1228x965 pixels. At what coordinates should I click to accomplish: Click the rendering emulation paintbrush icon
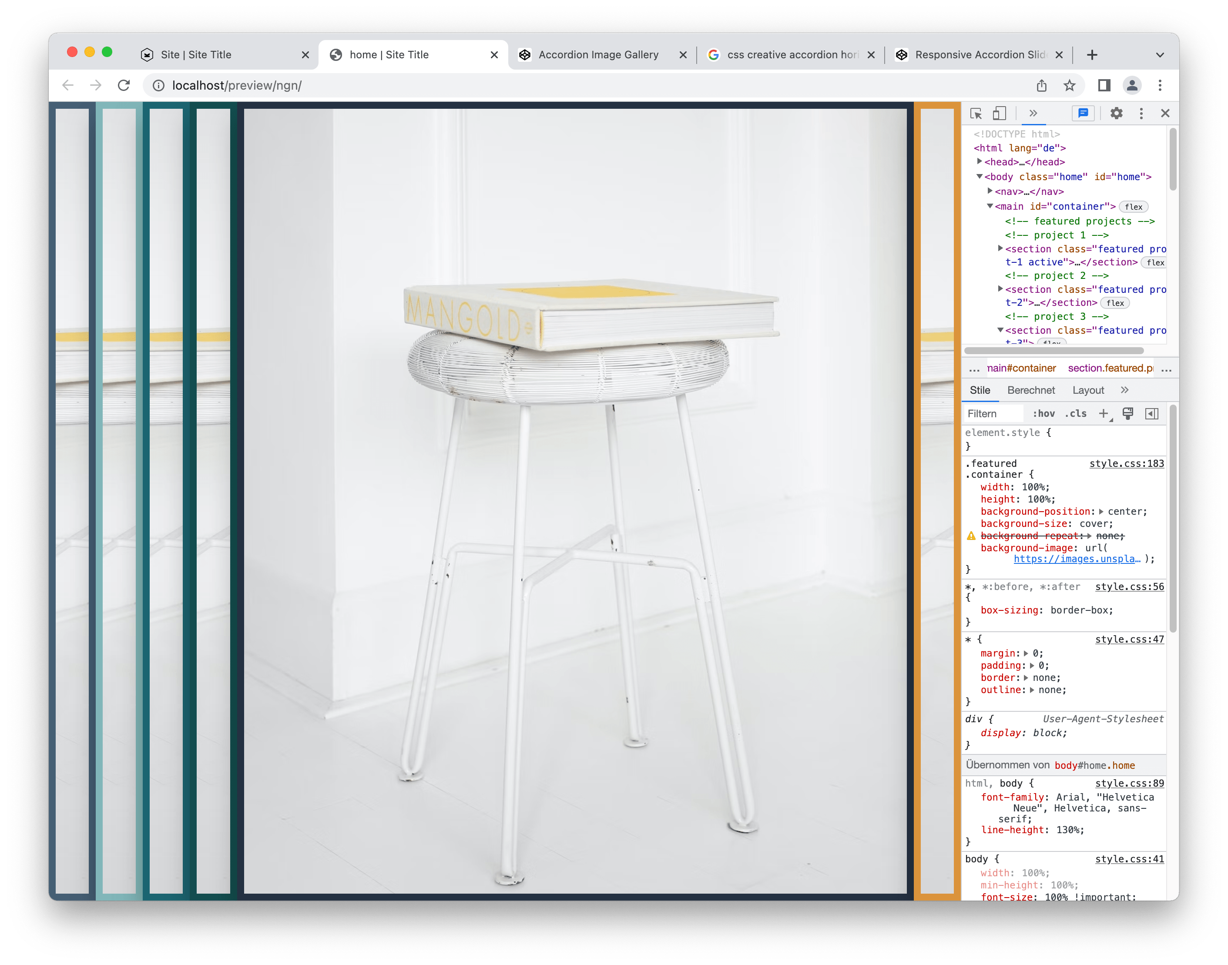[x=1127, y=414]
